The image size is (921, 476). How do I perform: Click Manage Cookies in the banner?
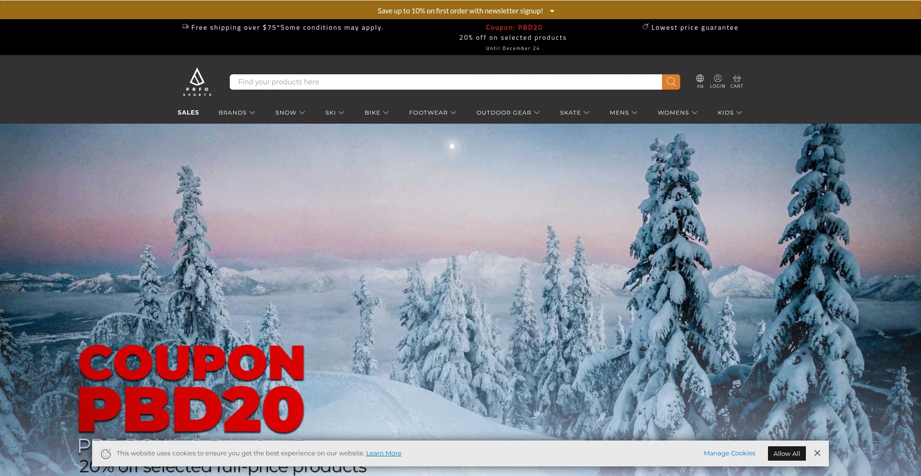pyautogui.click(x=729, y=453)
